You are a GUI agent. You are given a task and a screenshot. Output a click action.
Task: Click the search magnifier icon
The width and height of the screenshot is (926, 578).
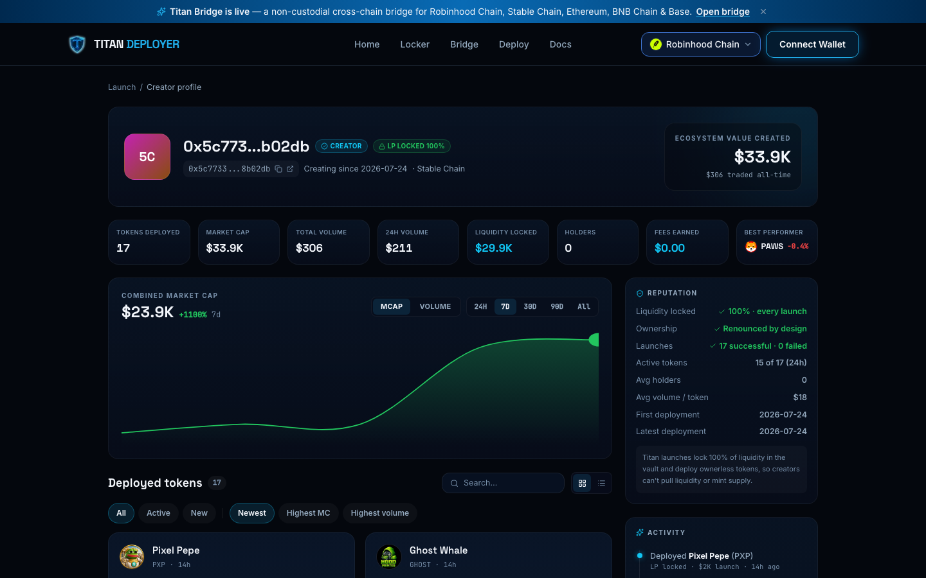[x=454, y=483]
